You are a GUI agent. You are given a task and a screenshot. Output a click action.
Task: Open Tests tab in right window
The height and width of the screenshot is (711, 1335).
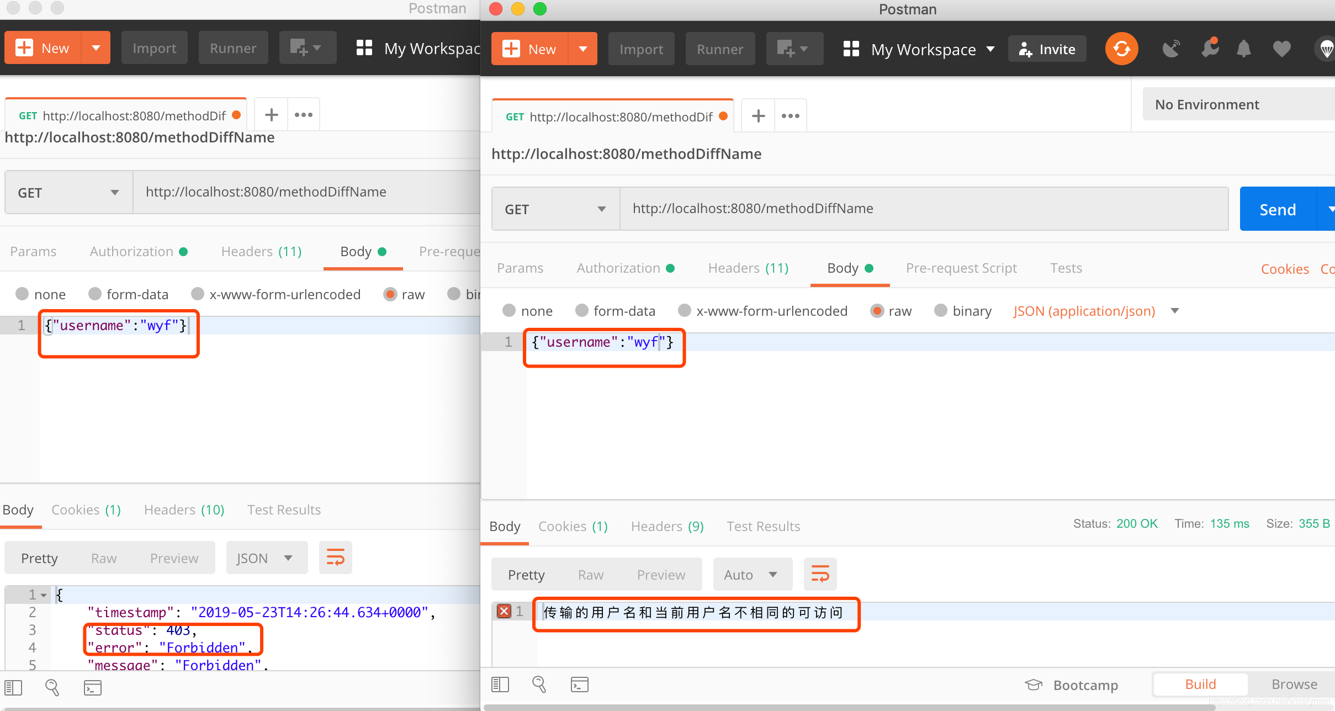point(1066,268)
